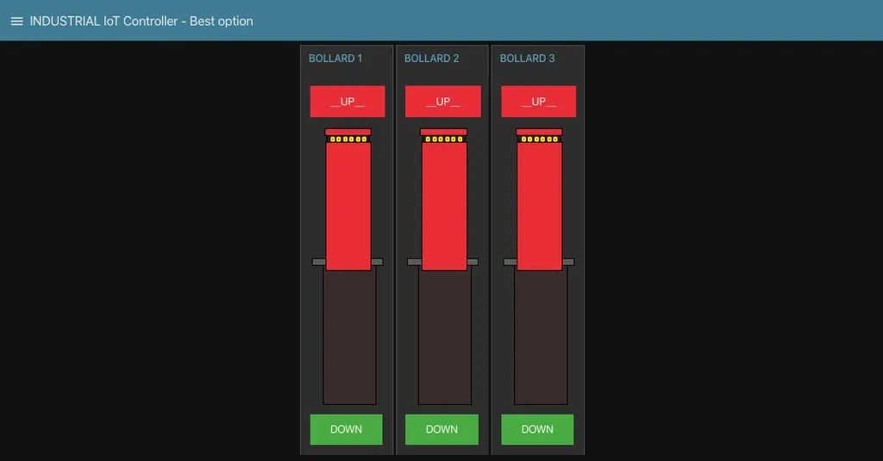The width and height of the screenshot is (883, 461).
Task: Open the hamburger navigation menu
Action: [x=17, y=21]
